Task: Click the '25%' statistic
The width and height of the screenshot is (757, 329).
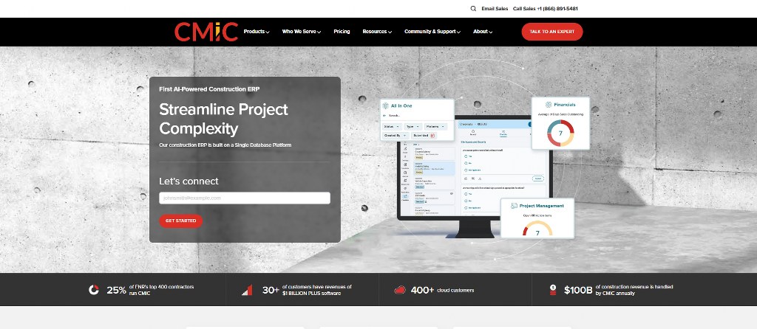Action: tap(116, 290)
